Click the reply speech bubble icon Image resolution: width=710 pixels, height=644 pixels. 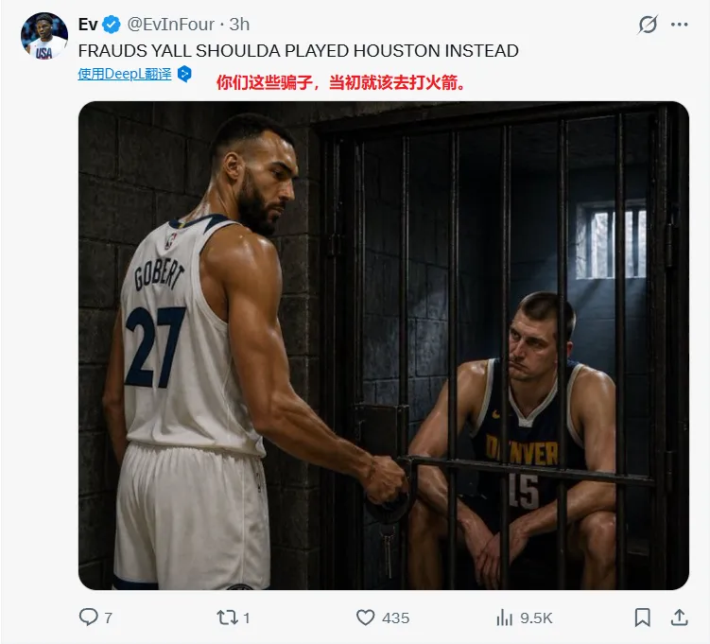click(x=89, y=618)
